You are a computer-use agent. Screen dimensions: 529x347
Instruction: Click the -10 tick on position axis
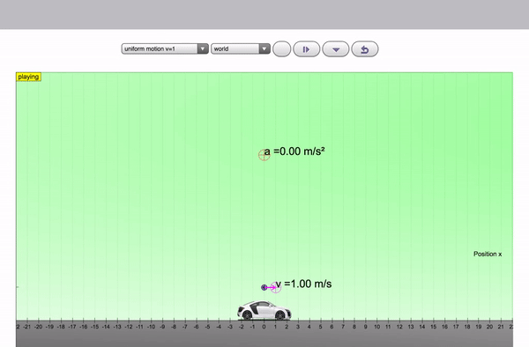[151, 327]
